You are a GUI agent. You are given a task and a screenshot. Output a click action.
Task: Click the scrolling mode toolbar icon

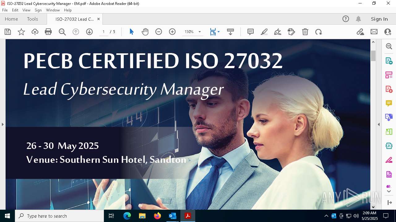(x=230, y=32)
